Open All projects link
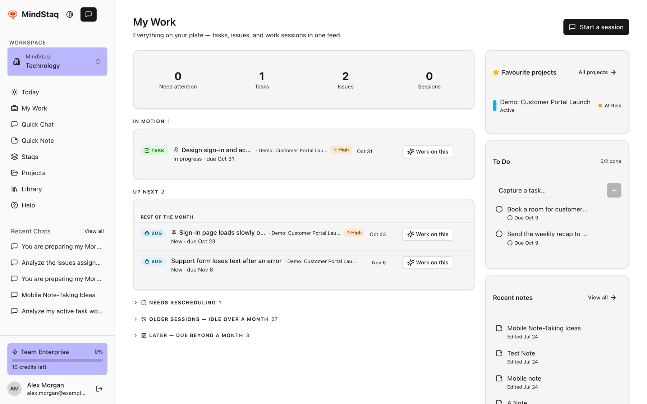647x404 pixels. coord(597,72)
